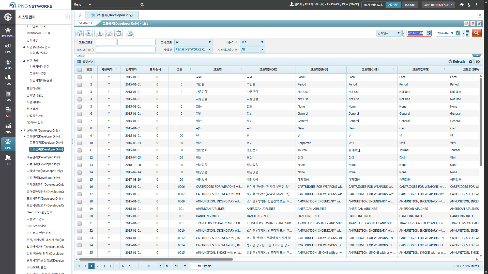The height and width of the screenshot is (274, 488).
Task: Click the copy 'C' toolbar icon
Action: tap(89, 33)
